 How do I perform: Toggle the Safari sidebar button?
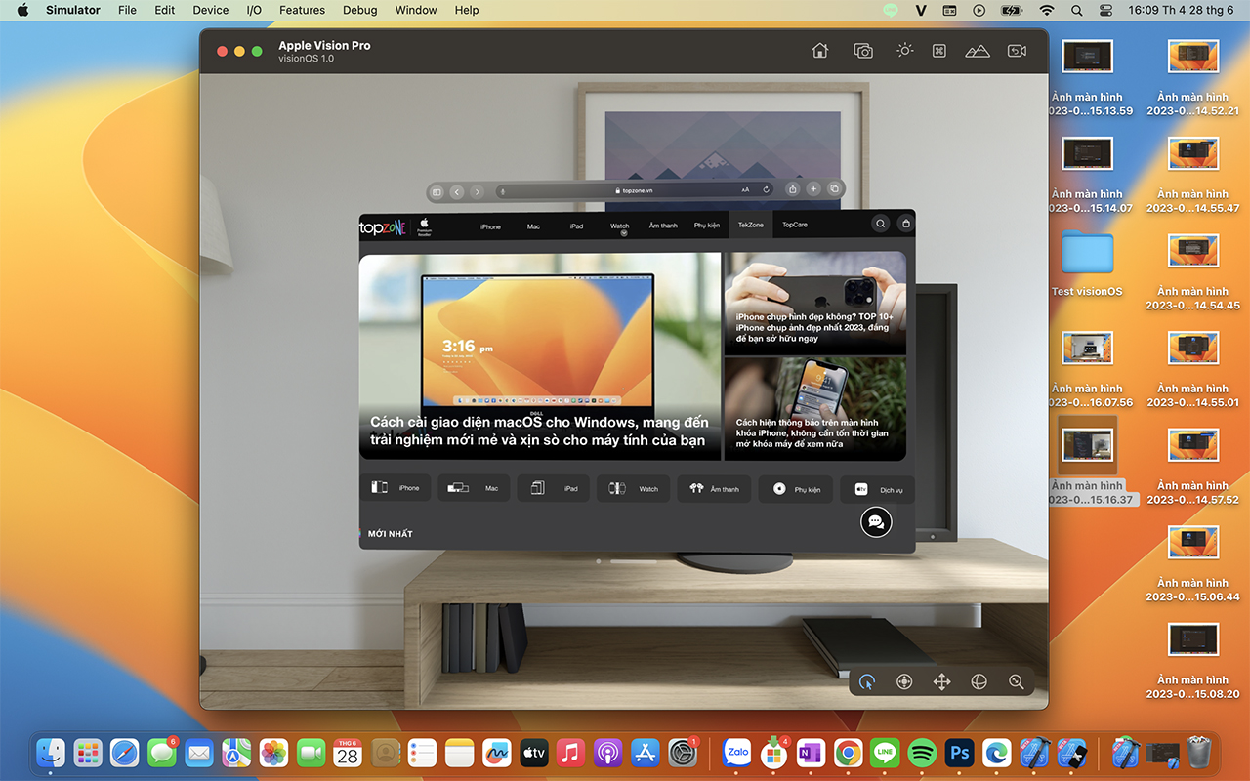[x=437, y=191]
